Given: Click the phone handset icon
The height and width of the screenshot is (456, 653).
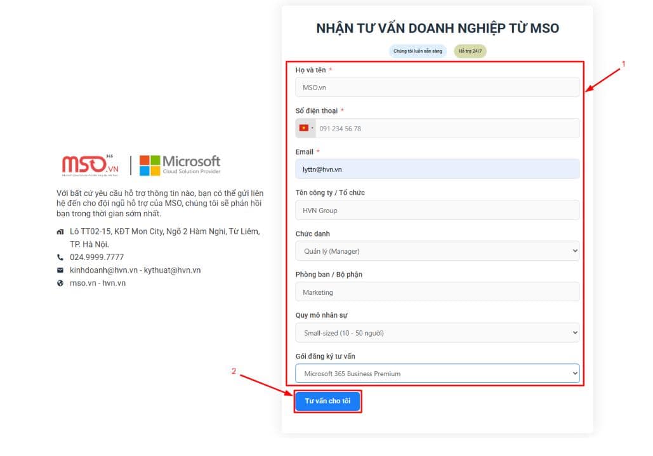Looking at the screenshot, I should click(60, 257).
